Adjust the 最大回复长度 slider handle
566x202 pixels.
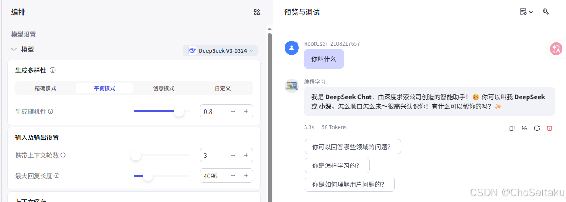pyautogui.click(x=148, y=176)
